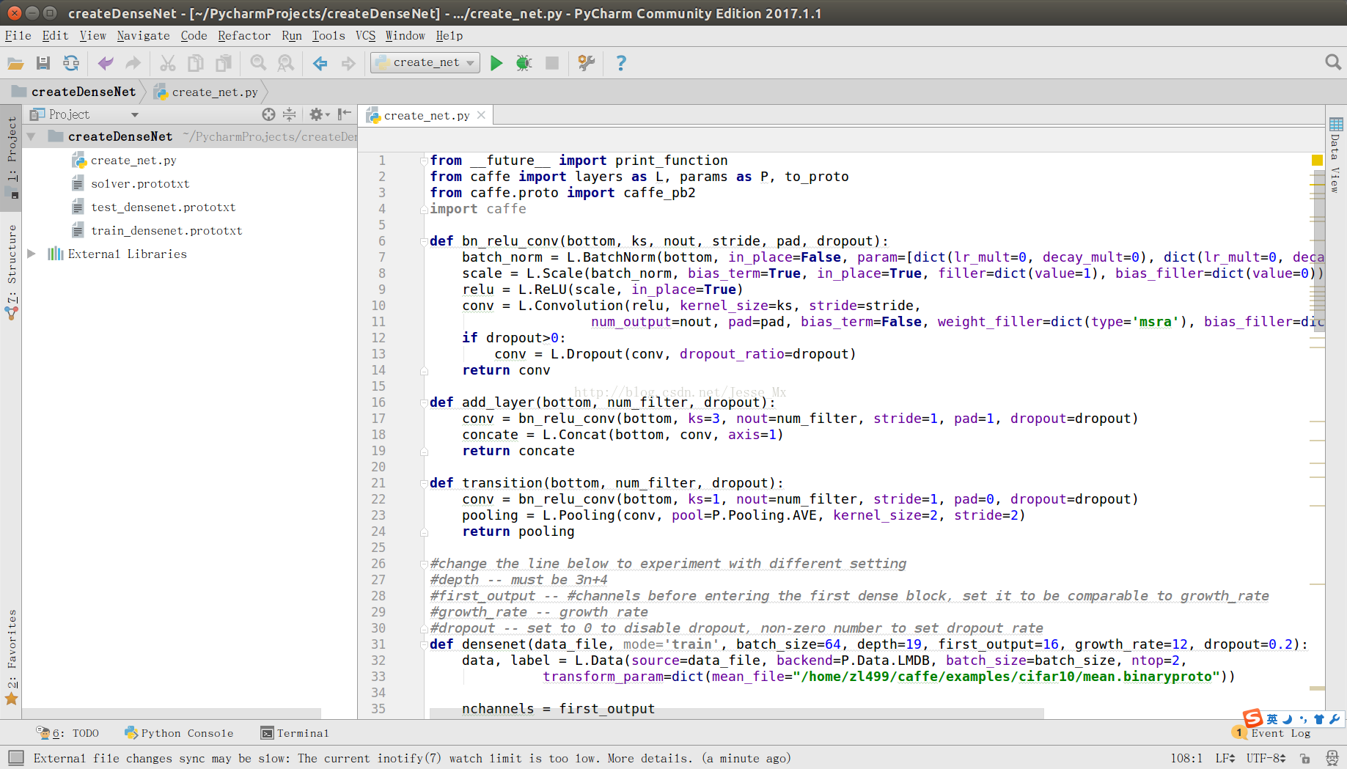This screenshot has height=769, width=1347.
Task: Collapse the createDenseNet root folder
Action: [x=32, y=137]
